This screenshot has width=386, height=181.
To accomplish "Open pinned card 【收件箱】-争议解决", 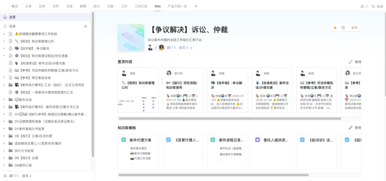I will click(x=227, y=90).
